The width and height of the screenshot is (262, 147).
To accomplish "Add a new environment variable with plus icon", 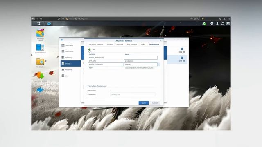I will [x=89, y=49].
